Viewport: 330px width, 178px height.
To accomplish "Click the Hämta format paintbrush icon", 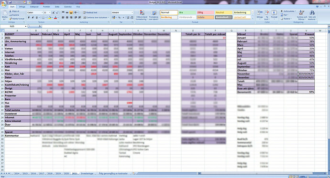I will tap(11, 19).
